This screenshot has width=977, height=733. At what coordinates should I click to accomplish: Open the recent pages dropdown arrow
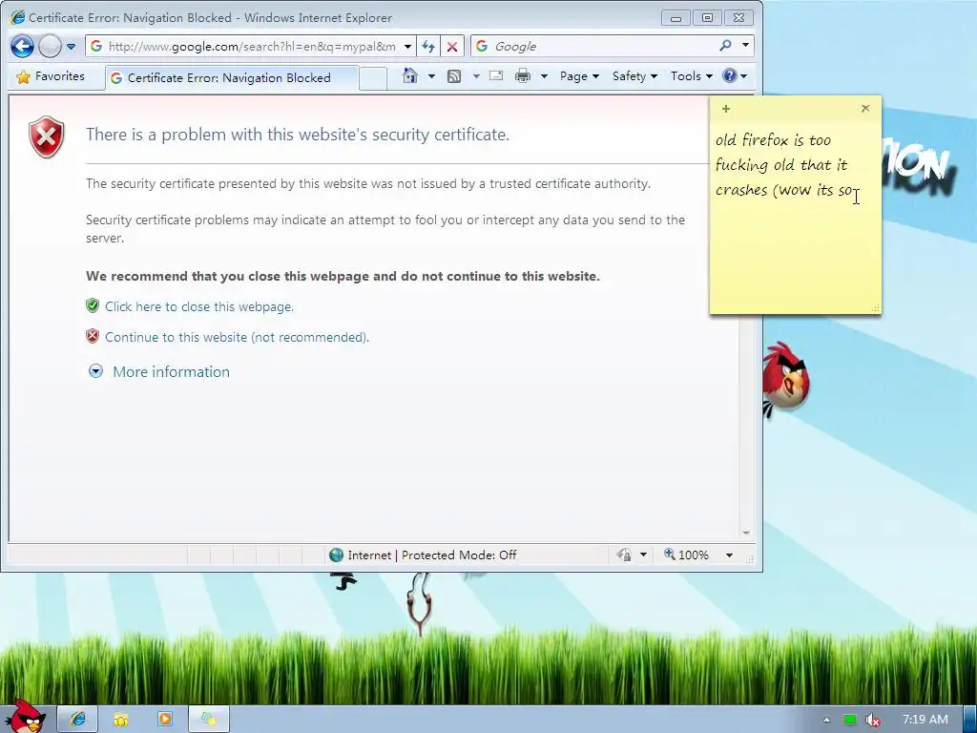point(71,47)
